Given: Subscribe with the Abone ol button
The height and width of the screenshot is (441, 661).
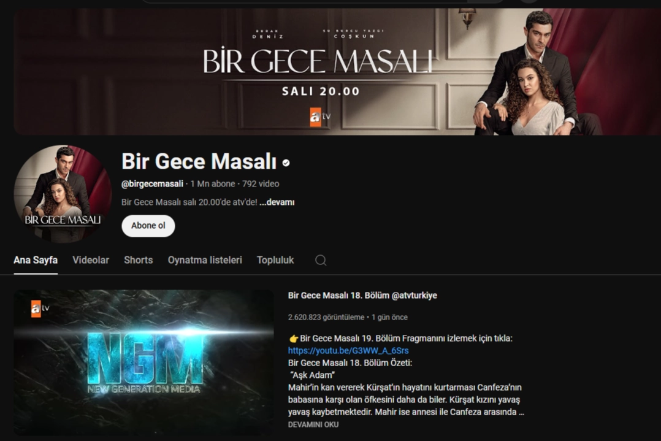Looking at the screenshot, I should pos(148,226).
